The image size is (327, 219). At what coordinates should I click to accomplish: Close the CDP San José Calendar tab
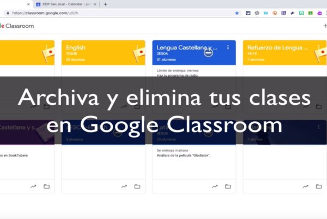click(95, 4)
